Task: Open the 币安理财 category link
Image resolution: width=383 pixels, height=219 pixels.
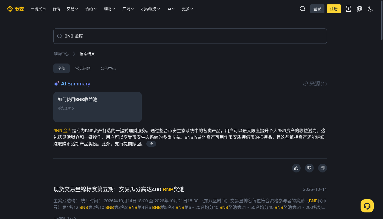Action: [x=66, y=108]
